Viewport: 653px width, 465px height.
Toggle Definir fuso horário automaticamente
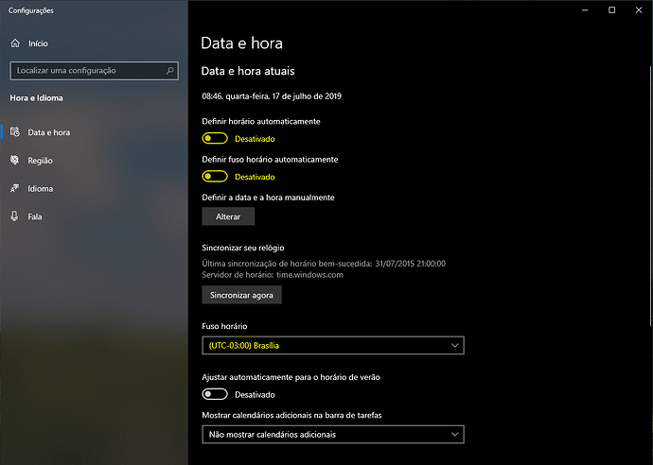[215, 177]
